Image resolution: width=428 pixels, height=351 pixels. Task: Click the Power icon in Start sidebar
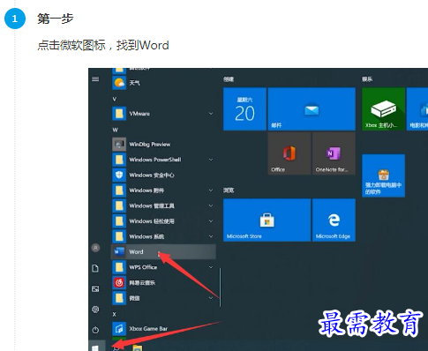(95, 330)
